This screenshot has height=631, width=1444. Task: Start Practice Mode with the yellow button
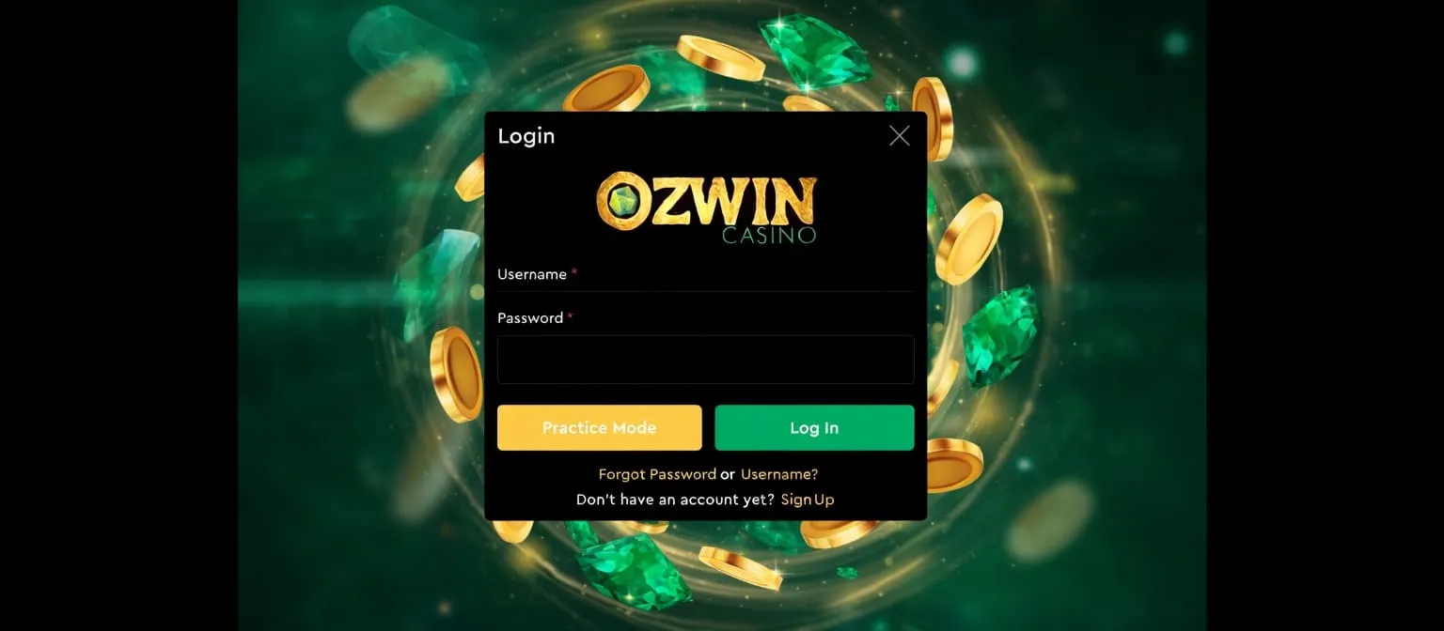pyautogui.click(x=599, y=427)
